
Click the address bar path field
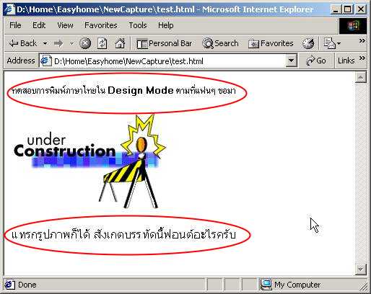[x=168, y=61]
